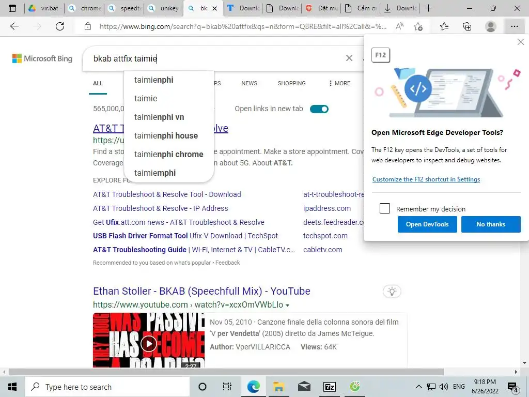
Task: Open the Windows Start menu
Action: point(12,387)
